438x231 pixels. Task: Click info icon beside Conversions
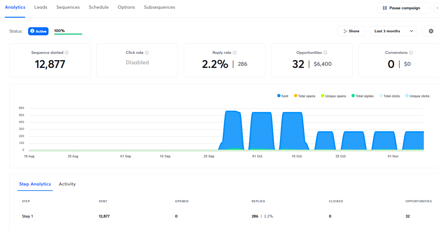point(411,53)
